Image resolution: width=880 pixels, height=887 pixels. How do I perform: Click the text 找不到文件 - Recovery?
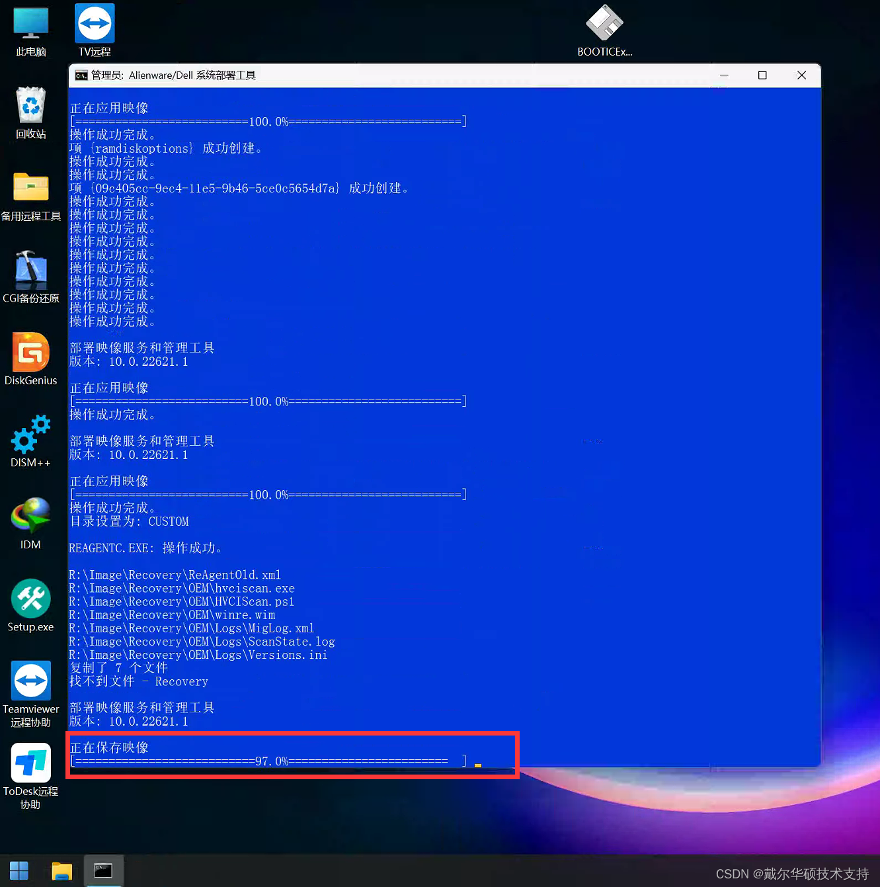click(139, 681)
